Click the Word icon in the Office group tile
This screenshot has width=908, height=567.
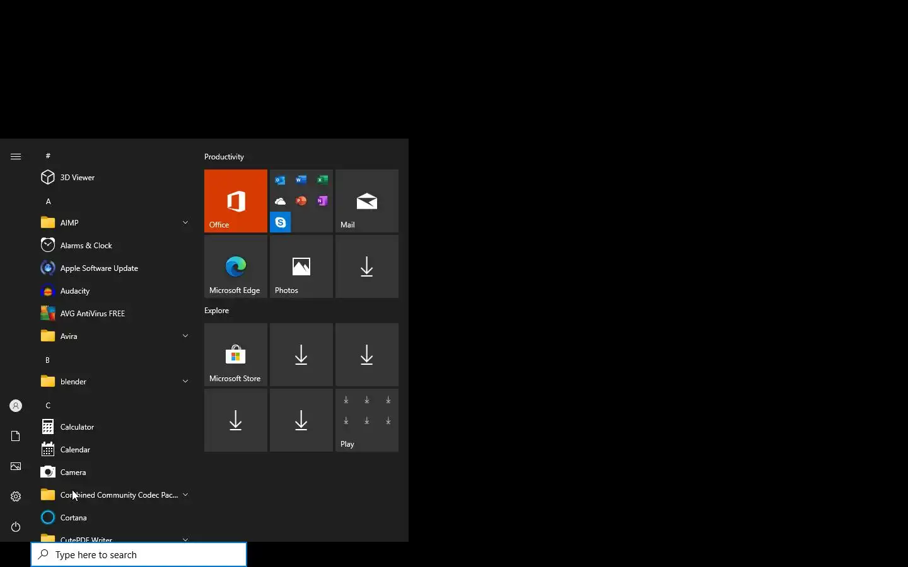[301, 180]
